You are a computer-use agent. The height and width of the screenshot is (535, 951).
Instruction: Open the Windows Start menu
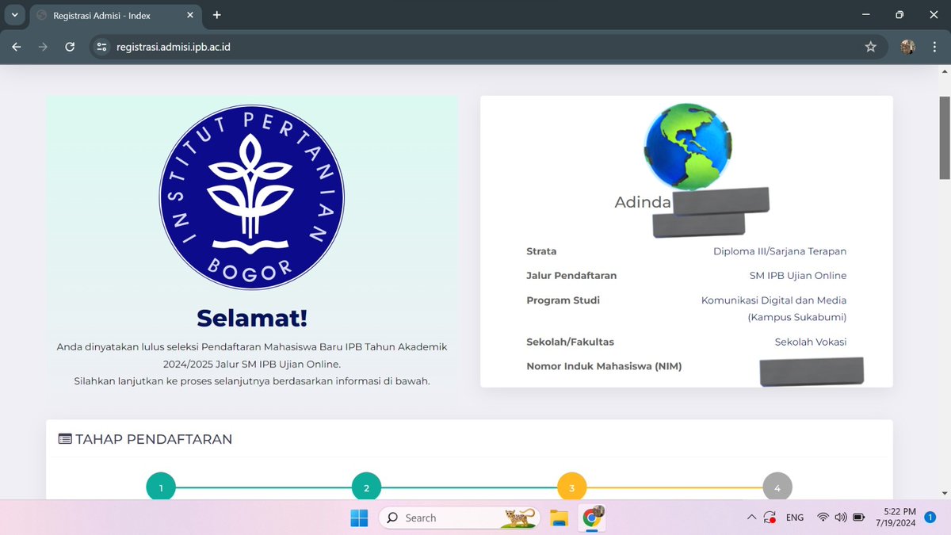(359, 518)
